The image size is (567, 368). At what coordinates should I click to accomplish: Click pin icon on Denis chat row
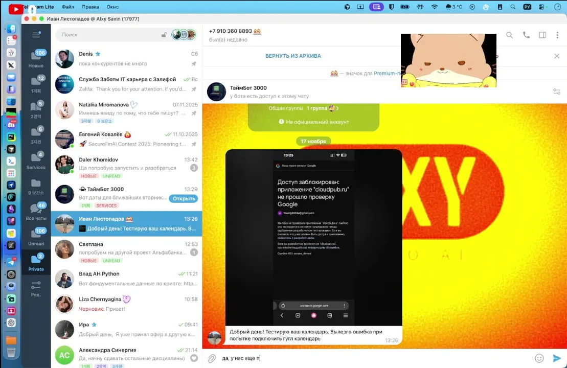(x=194, y=63)
